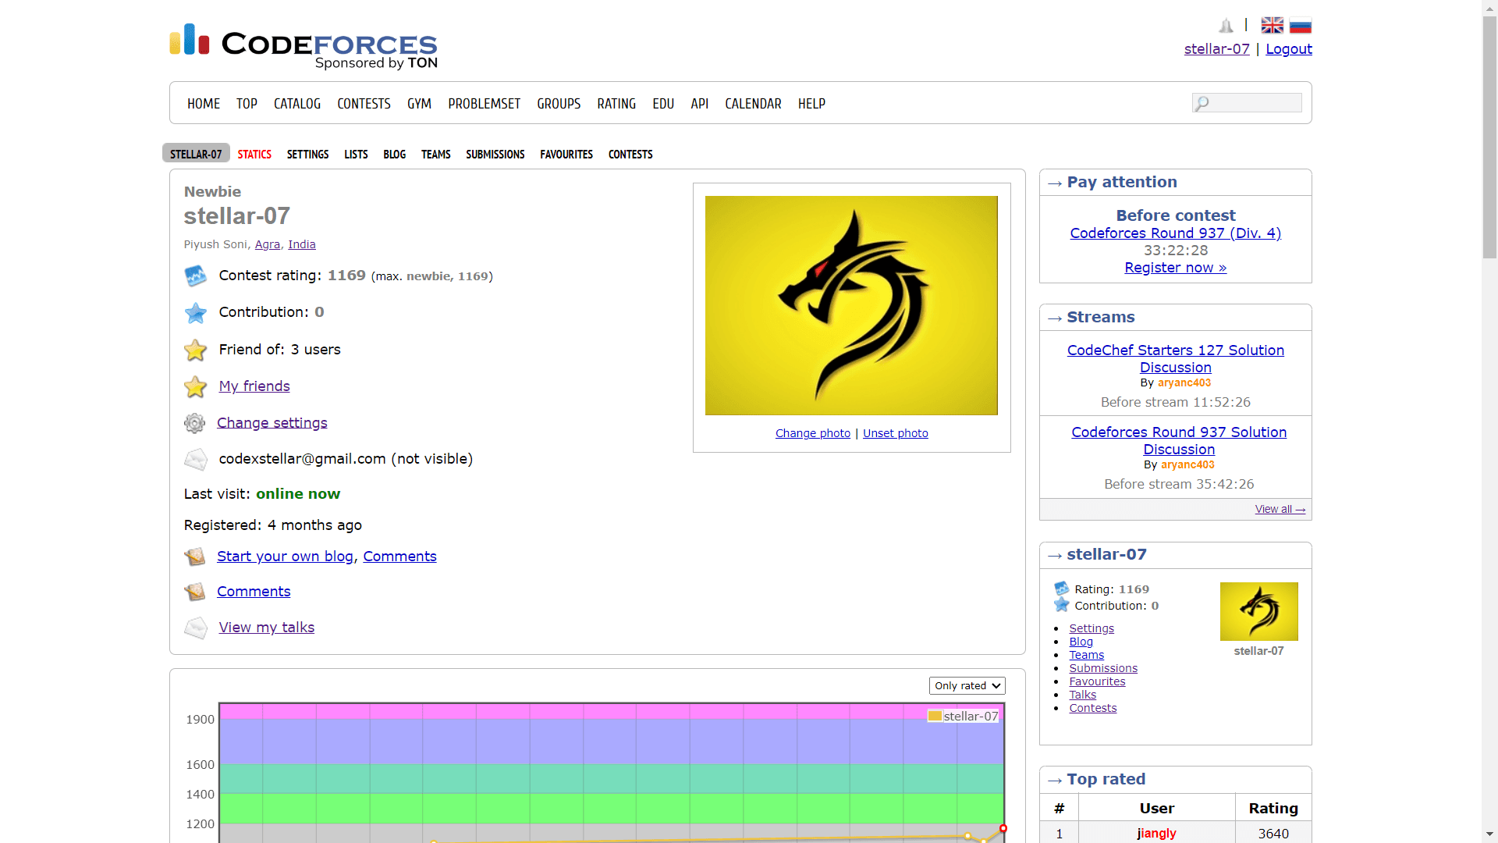Toggle stellar-07 series in chart legend
This screenshot has height=843, width=1498.
[x=964, y=716]
